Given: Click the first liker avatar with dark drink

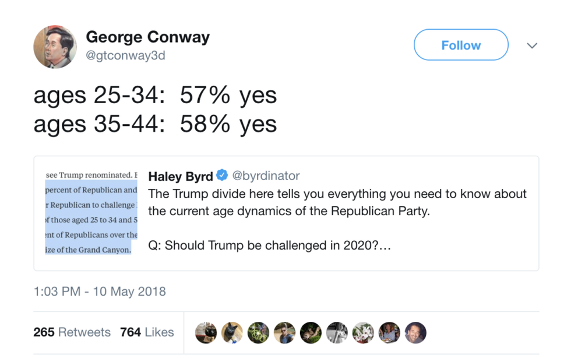Looking at the screenshot, I should coord(206,332).
